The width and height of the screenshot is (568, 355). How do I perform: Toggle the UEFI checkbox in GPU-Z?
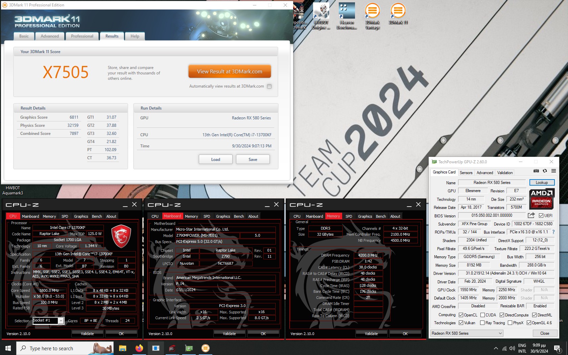541,215
